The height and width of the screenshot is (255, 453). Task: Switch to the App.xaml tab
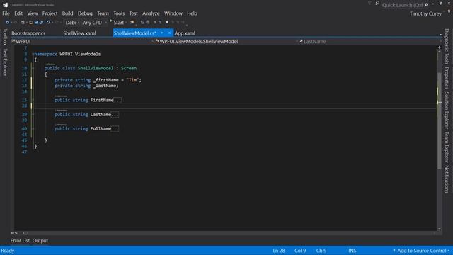185,33
